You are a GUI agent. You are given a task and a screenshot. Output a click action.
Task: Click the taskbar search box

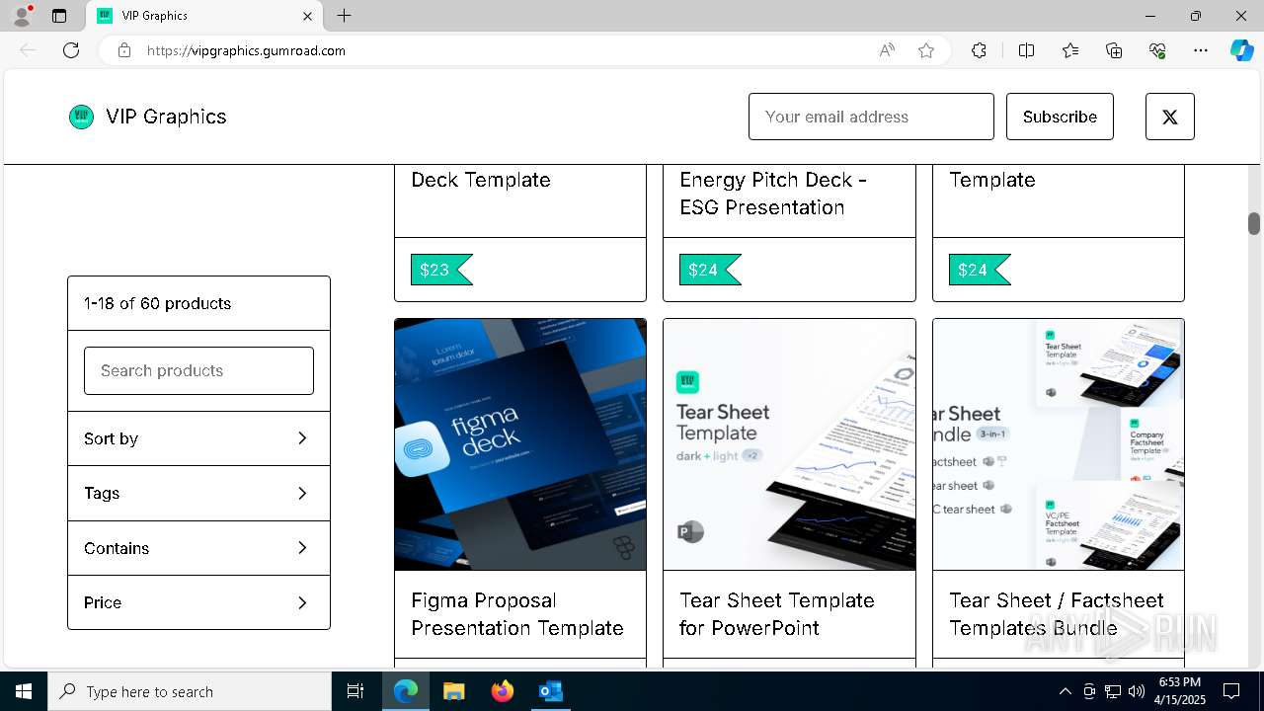click(x=190, y=691)
